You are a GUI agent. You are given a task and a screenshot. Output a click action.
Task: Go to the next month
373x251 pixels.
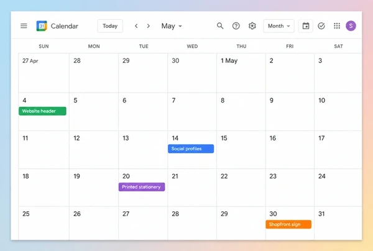149,26
